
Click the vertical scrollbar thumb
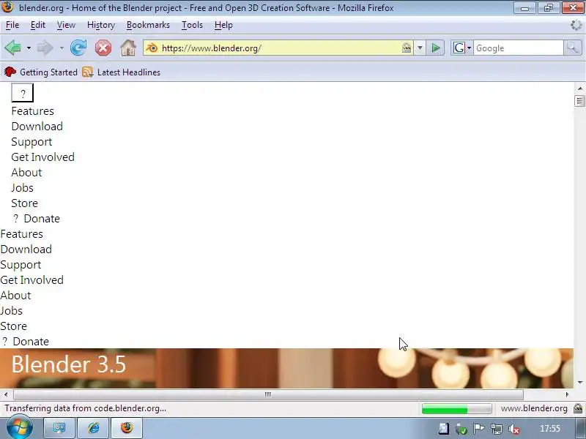tap(579, 101)
